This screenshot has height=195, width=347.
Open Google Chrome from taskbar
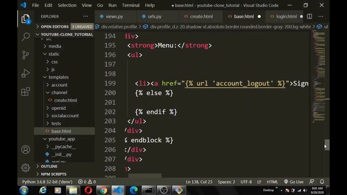(103, 190)
